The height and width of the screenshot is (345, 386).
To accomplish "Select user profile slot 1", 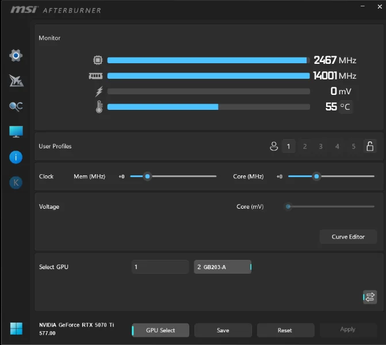I will pyautogui.click(x=289, y=147).
